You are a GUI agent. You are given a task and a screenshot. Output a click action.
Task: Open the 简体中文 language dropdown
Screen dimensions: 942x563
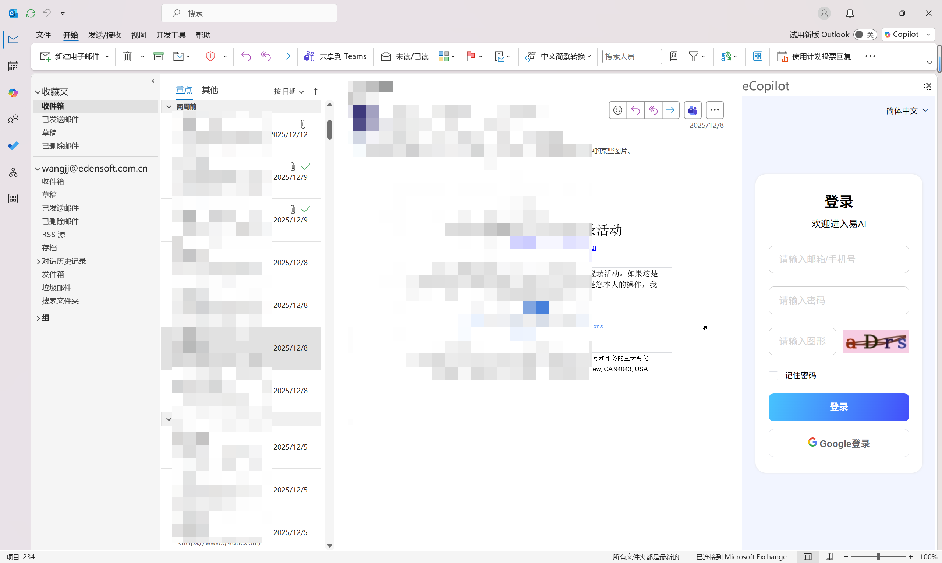point(907,110)
